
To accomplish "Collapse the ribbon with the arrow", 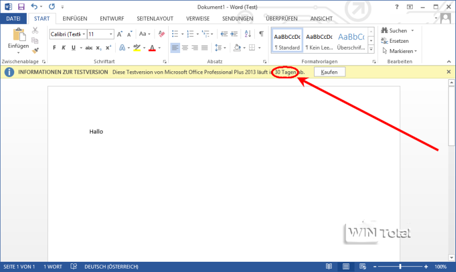I will [x=449, y=62].
